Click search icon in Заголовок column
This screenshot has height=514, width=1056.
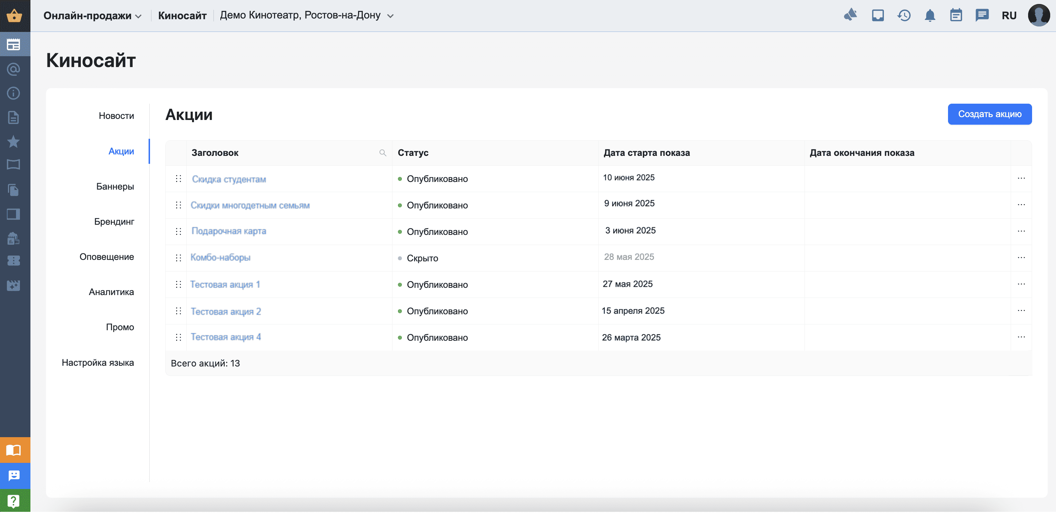point(382,153)
